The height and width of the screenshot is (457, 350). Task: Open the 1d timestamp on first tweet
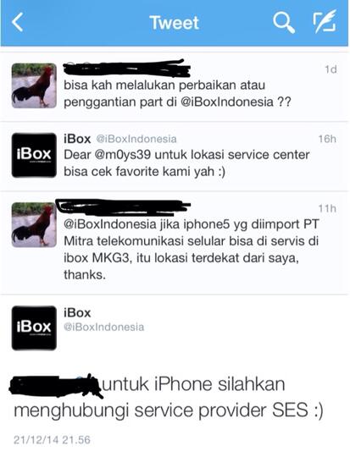[331, 69]
